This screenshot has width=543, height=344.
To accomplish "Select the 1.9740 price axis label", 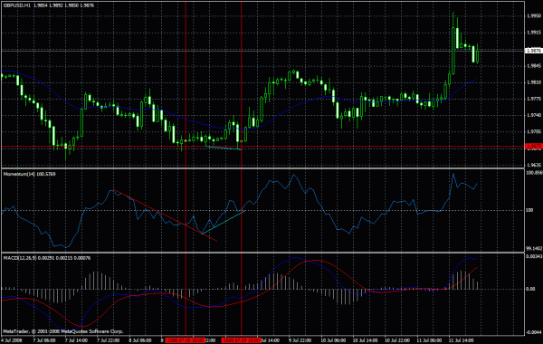I will coord(534,115).
